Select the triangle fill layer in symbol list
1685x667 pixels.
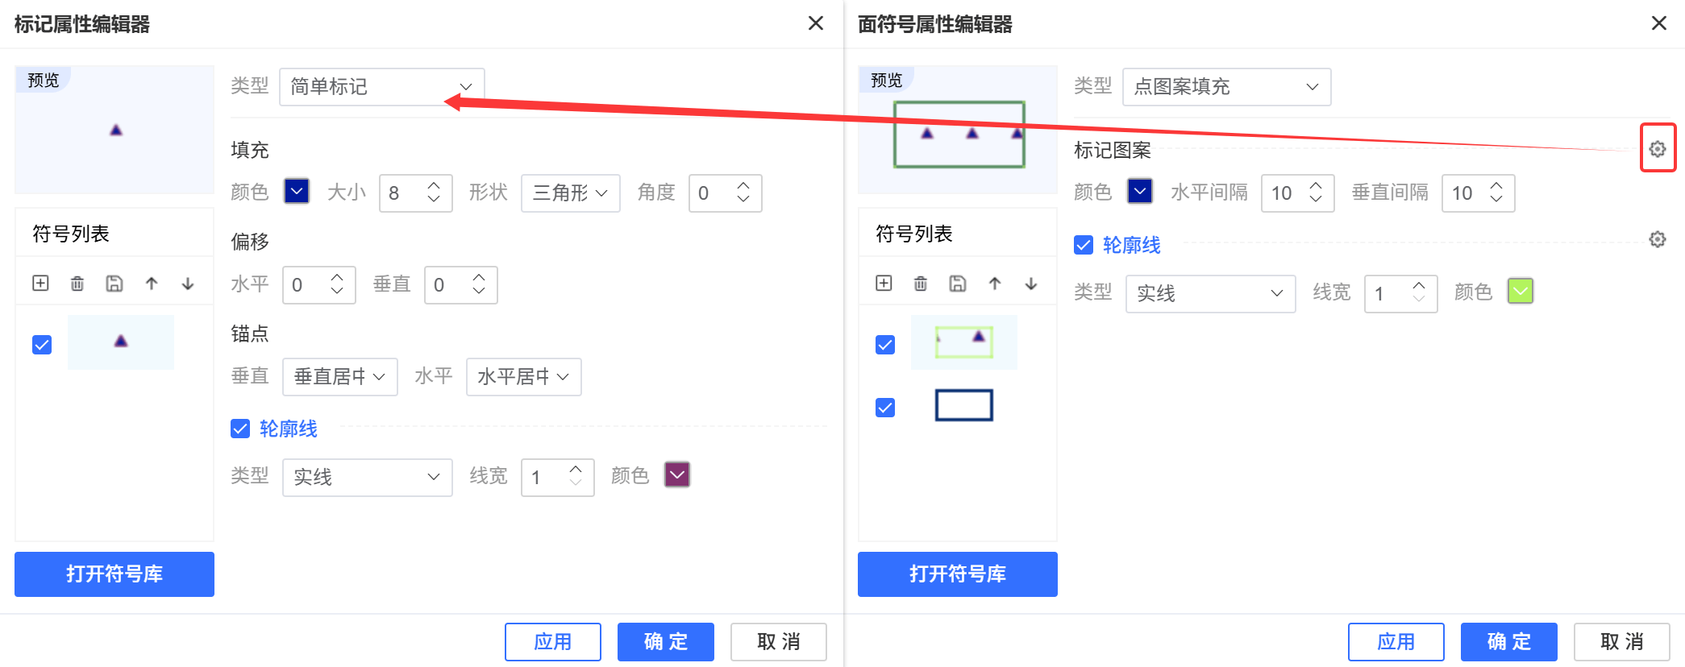[x=963, y=342]
